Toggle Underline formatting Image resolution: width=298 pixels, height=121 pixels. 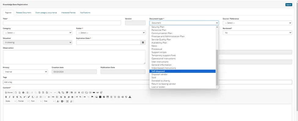[13, 97]
